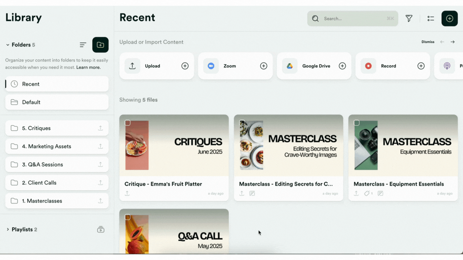Click the title "Masterclass - Editing Secrets for C..."
Image resolution: width=463 pixels, height=260 pixels.
[286, 184]
